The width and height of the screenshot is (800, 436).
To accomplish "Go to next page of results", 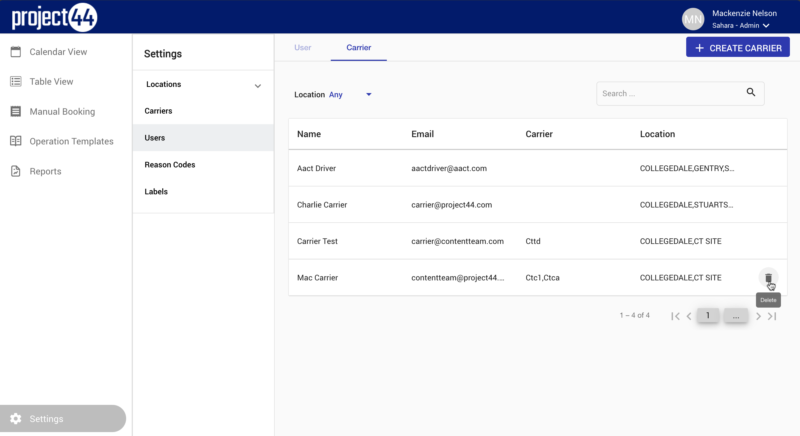I will click(x=759, y=316).
